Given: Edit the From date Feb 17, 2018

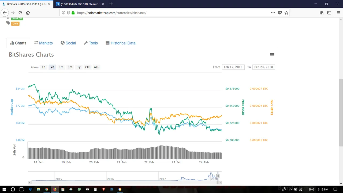Looking at the screenshot, I should coord(233,67).
